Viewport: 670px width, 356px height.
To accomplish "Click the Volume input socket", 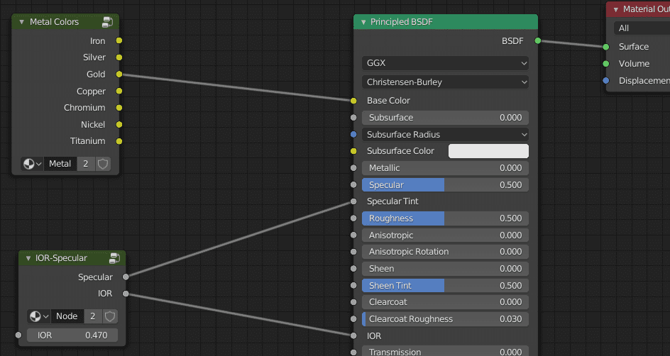I will click(606, 64).
